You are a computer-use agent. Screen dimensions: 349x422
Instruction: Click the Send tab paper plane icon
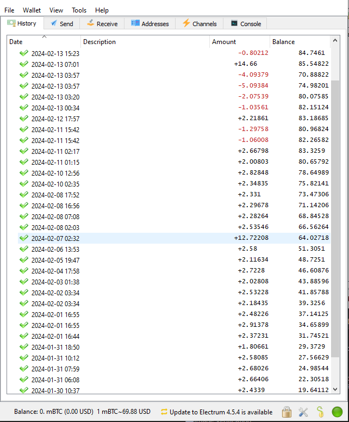[54, 23]
